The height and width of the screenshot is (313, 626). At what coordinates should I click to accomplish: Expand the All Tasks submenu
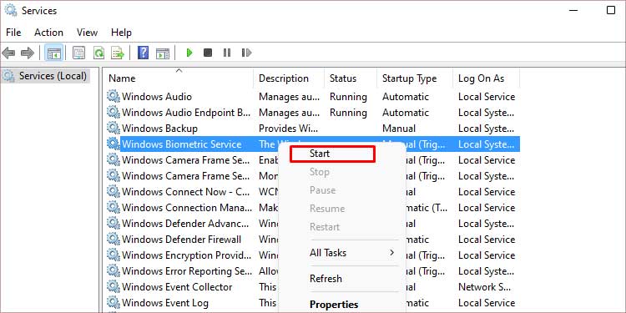[342, 253]
